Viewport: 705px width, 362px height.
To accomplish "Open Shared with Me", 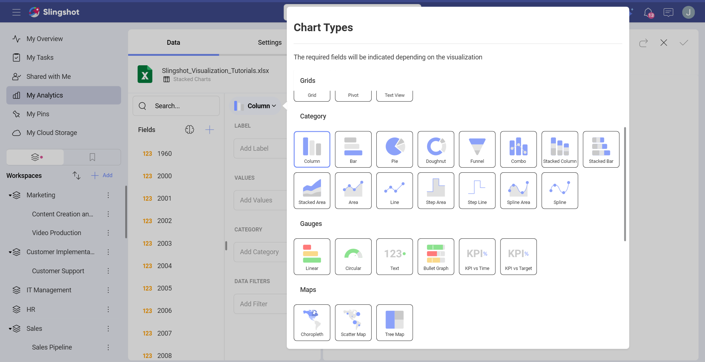I will pos(64,77).
